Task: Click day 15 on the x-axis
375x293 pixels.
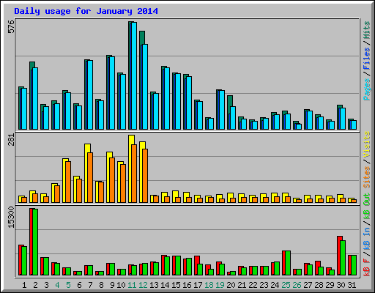Action: click(176, 285)
